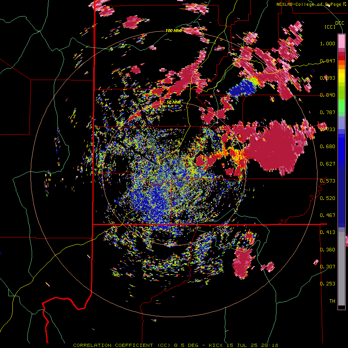Click CORRELATION COEFFICIENT (CC) caption text
The height and width of the screenshot is (348, 348).
[x=122, y=345]
